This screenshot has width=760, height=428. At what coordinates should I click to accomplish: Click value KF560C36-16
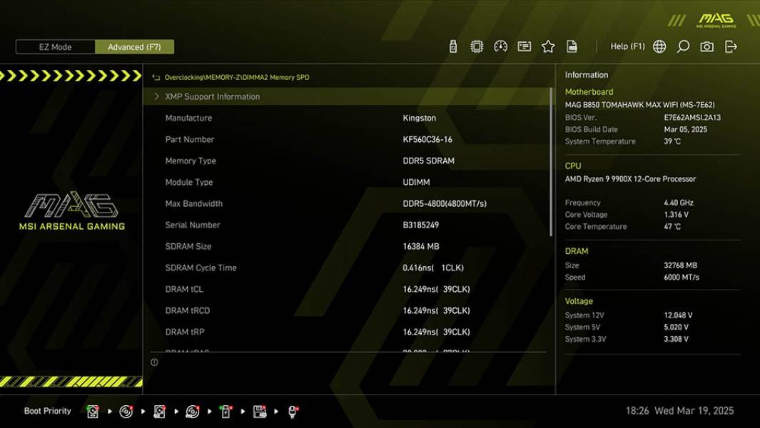point(427,139)
